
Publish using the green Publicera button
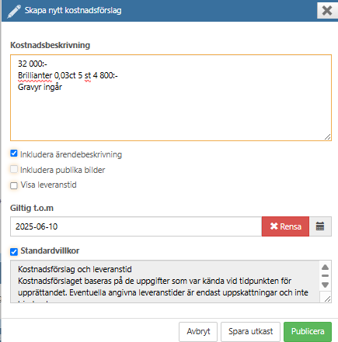tap(308, 331)
